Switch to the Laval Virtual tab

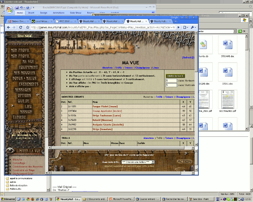[x=42, y=21]
